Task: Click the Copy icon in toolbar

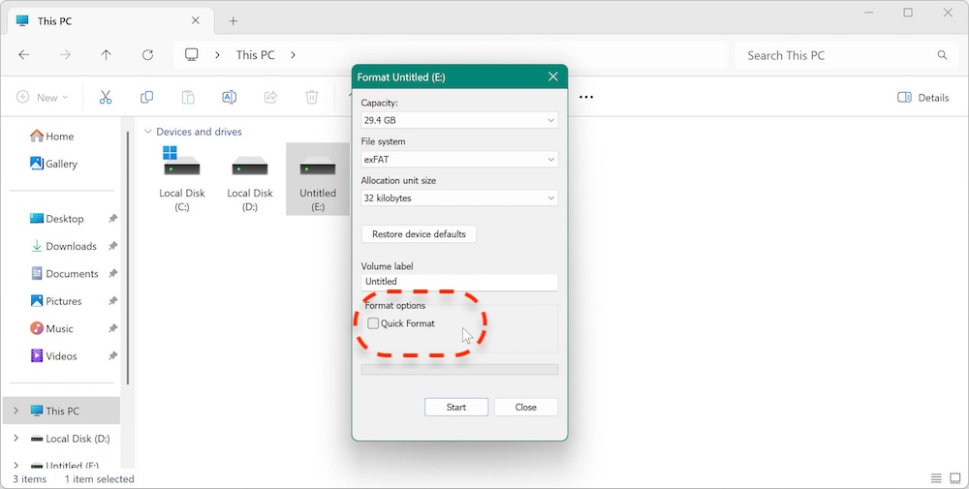Action: (x=146, y=97)
